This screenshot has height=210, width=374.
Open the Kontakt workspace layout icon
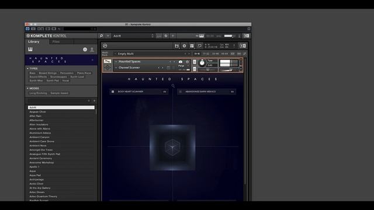192,46
